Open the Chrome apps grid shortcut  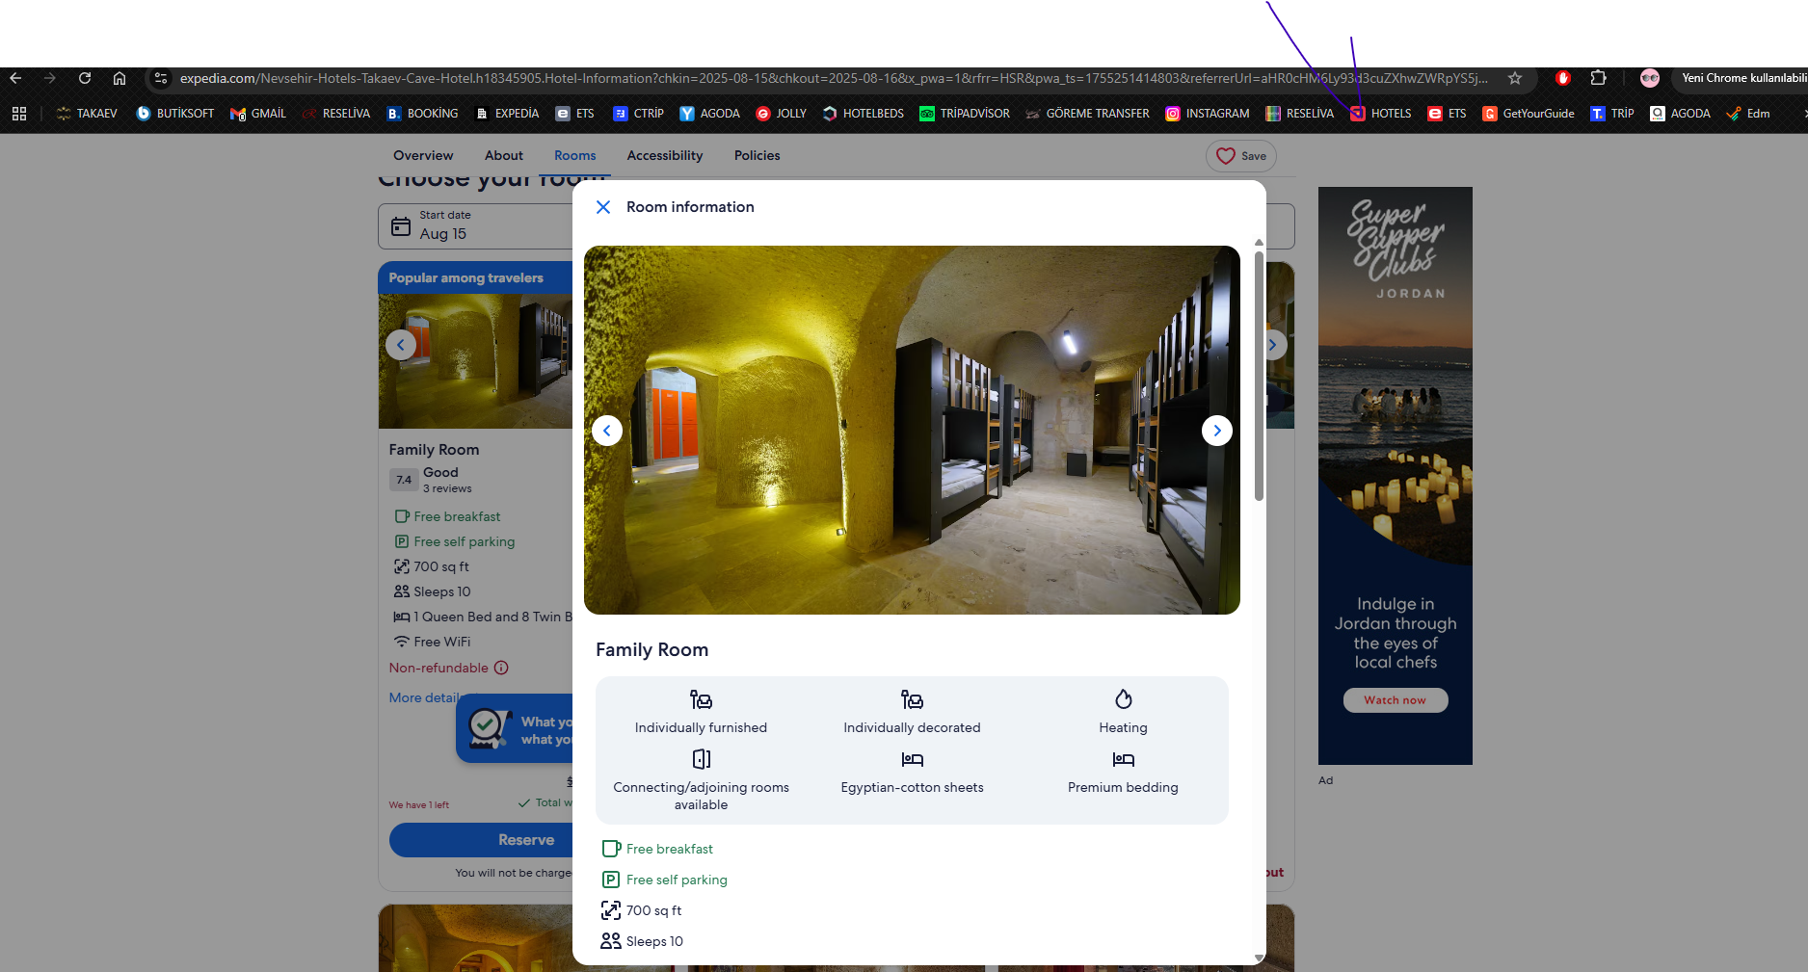click(x=19, y=114)
